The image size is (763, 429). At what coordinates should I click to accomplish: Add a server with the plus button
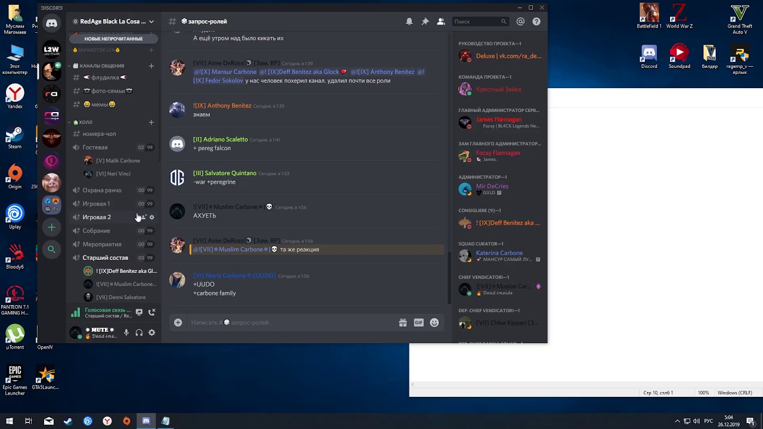tap(52, 227)
